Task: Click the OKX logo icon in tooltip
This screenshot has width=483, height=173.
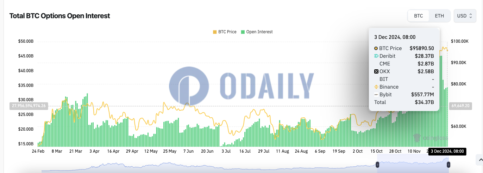Action: coord(376,71)
